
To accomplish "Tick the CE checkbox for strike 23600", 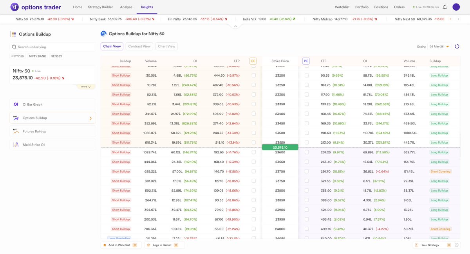I will 254,152.
